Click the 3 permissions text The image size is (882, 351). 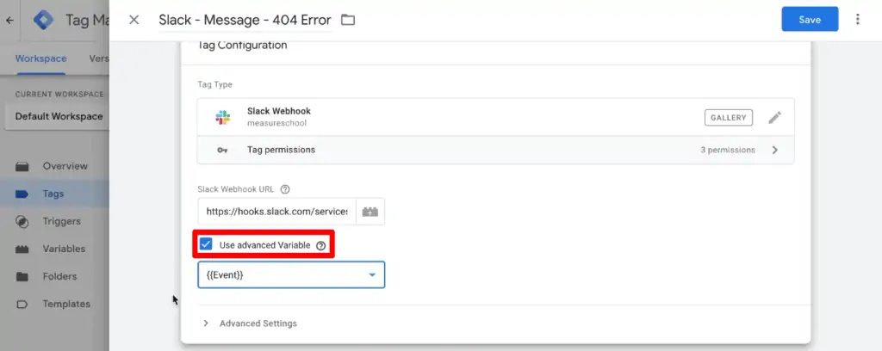tap(727, 150)
